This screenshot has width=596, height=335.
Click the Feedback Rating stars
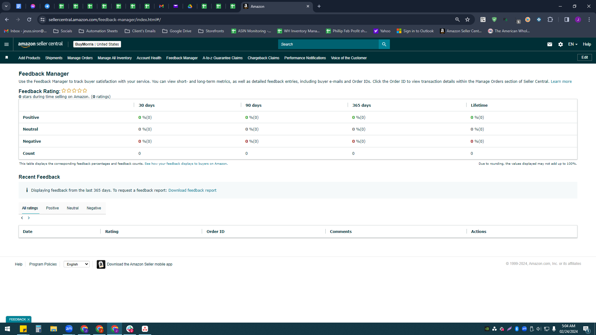coord(74,91)
